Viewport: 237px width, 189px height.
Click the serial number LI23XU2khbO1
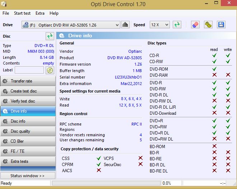tap(128, 77)
